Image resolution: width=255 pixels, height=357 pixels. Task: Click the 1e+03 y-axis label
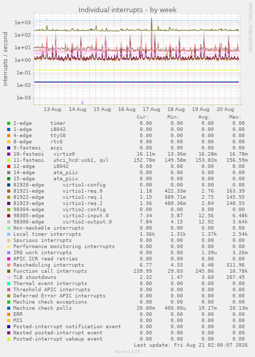point(22,23)
